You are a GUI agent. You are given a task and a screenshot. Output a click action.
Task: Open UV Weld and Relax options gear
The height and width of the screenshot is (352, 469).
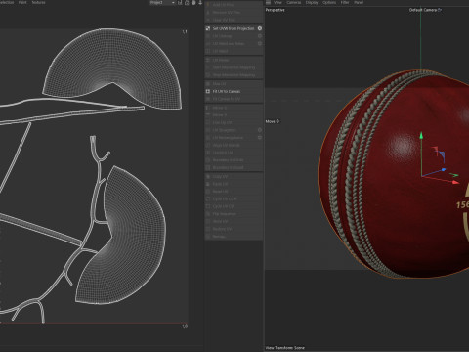point(260,44)
